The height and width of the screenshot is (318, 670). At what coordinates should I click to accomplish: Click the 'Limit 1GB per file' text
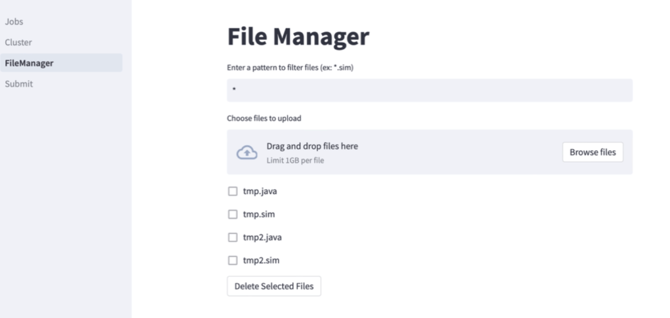click(295, 161)
